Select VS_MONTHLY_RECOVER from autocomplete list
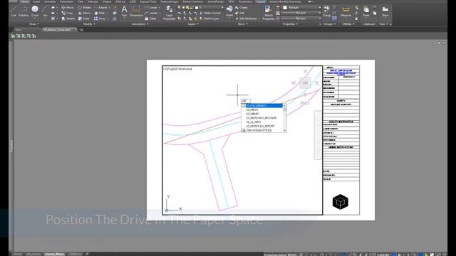The width and height of the screenshot is (456, 256). pos(262,118)
